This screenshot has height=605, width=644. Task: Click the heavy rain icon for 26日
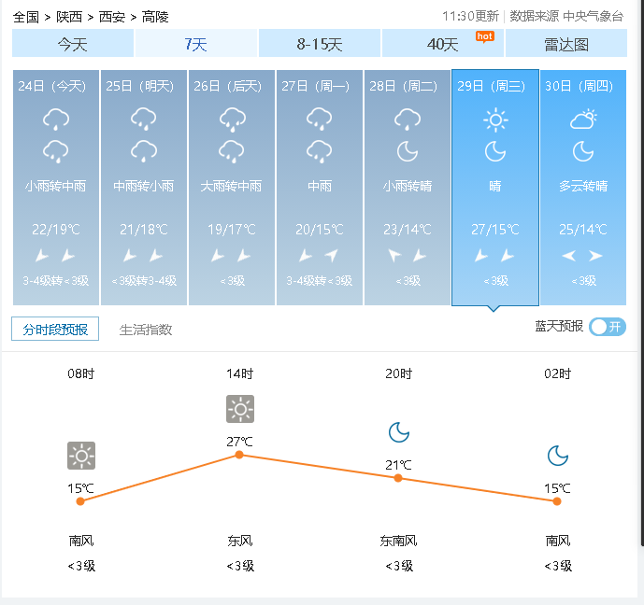click(x=232, y=120)
